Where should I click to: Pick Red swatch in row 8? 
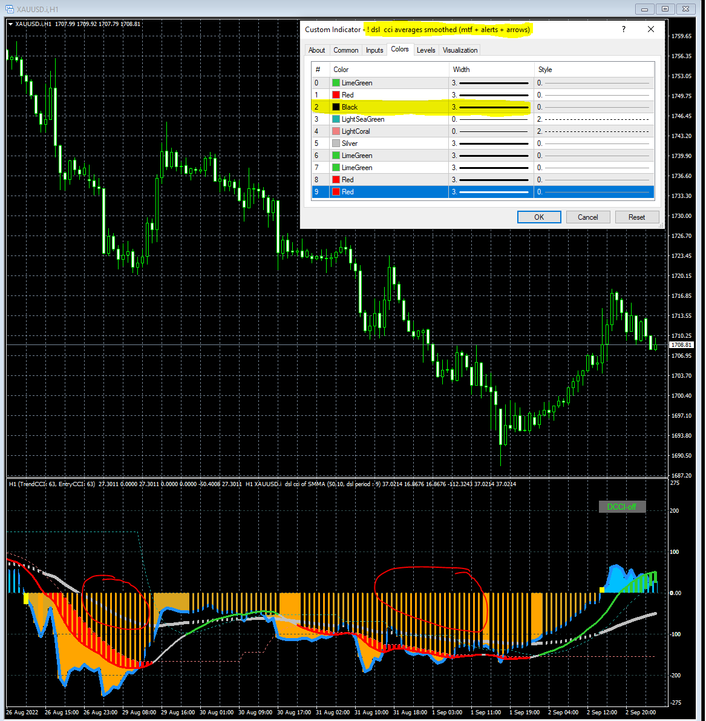click(336, 180)
